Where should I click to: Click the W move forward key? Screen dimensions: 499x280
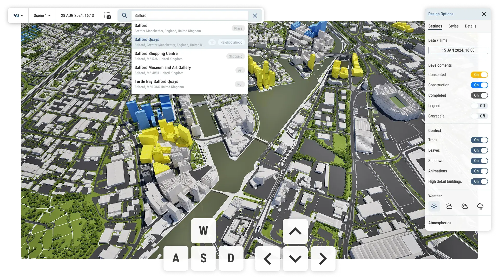[203, 231]
